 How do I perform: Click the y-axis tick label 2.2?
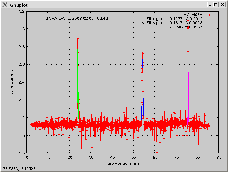tap(22, 100)
